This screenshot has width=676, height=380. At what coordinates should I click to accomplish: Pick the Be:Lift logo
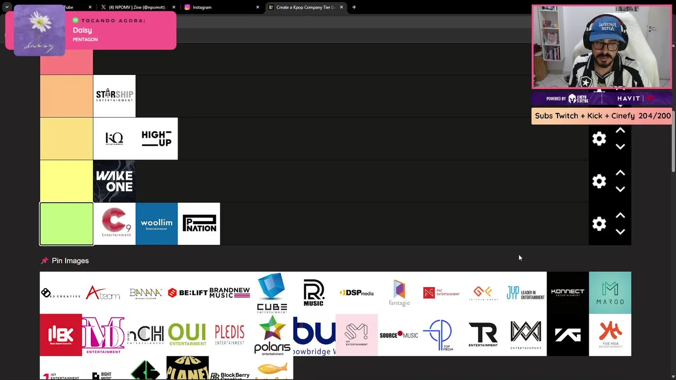(x=187, y=293)
